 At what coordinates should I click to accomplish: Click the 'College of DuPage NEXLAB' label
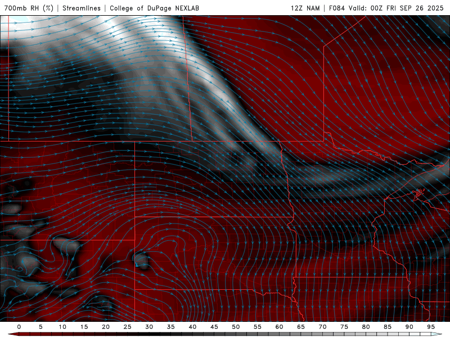pos(154,8)
